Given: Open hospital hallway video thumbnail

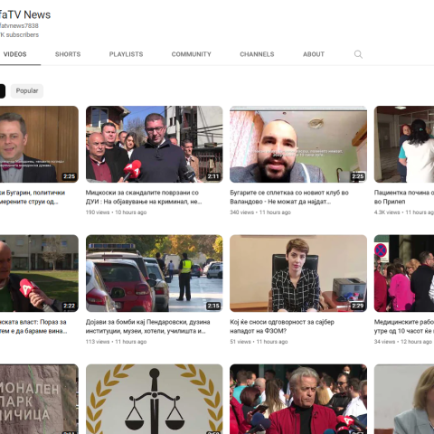Looking at the screenshot, I should 404,144.
